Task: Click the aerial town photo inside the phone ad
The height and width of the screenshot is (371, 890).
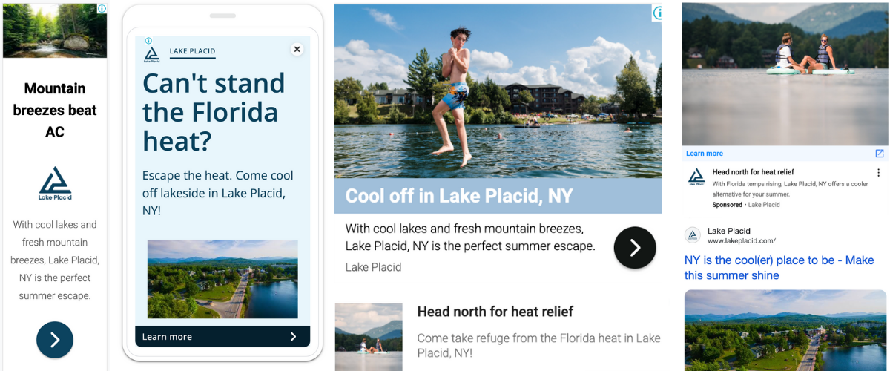Action: (222, 279)
